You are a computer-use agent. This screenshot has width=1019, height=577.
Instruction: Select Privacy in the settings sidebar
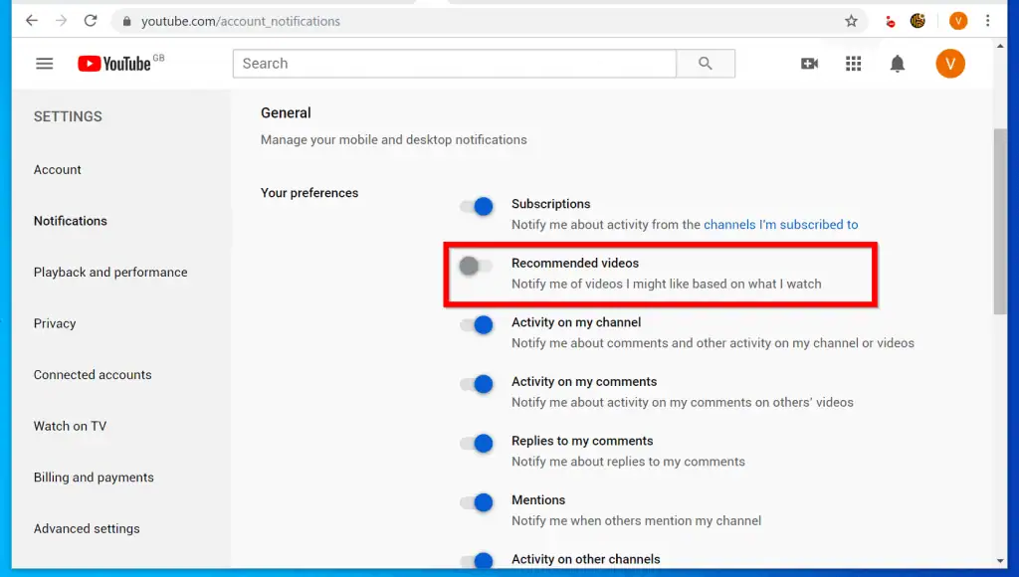55,323
